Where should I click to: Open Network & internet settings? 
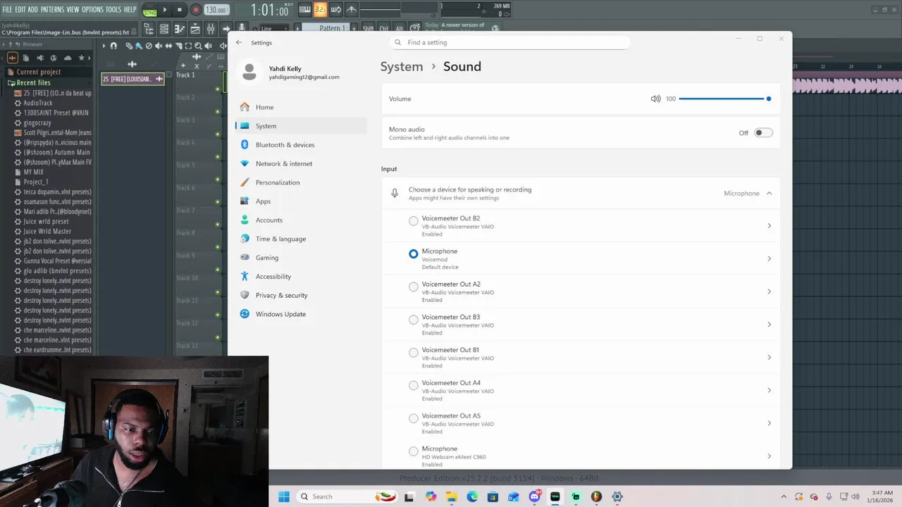[301, 163]
